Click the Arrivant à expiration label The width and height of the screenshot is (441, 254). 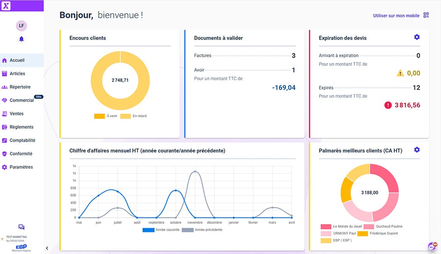click(339, 56)
